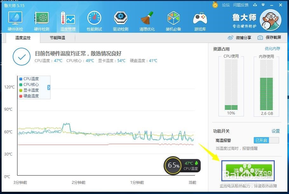Share via 微博分享
Image resolution: width=289 pixels, height=194 pixels.
click(x=244, y=38)
